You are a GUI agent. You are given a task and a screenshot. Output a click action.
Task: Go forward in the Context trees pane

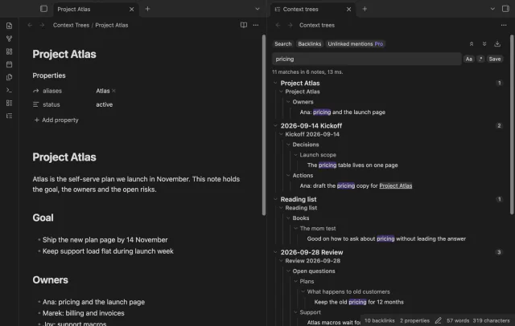(290, 25)
